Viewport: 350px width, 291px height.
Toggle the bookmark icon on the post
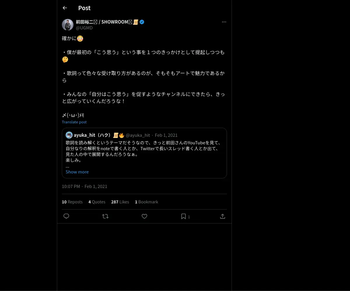coord(183,216)
